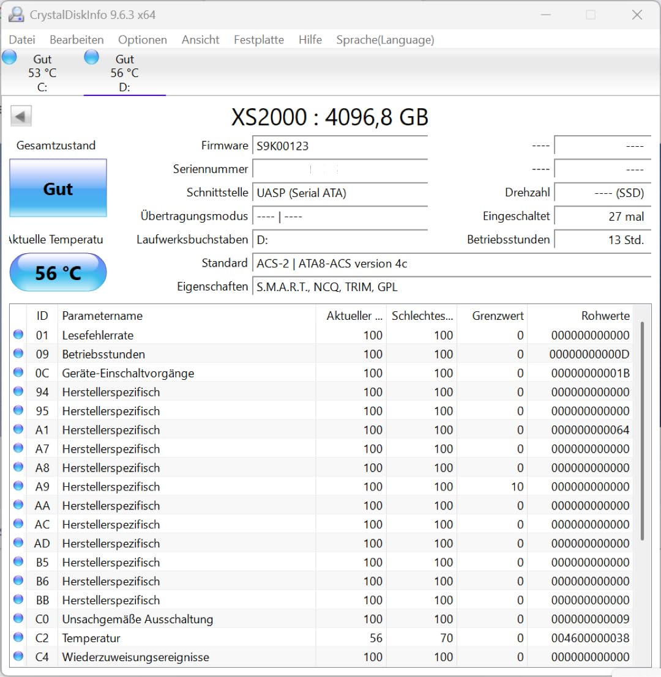Viewport: 661px width, 677px height.
Task: Click the Übertragungsmodus field
Action: 340,216
